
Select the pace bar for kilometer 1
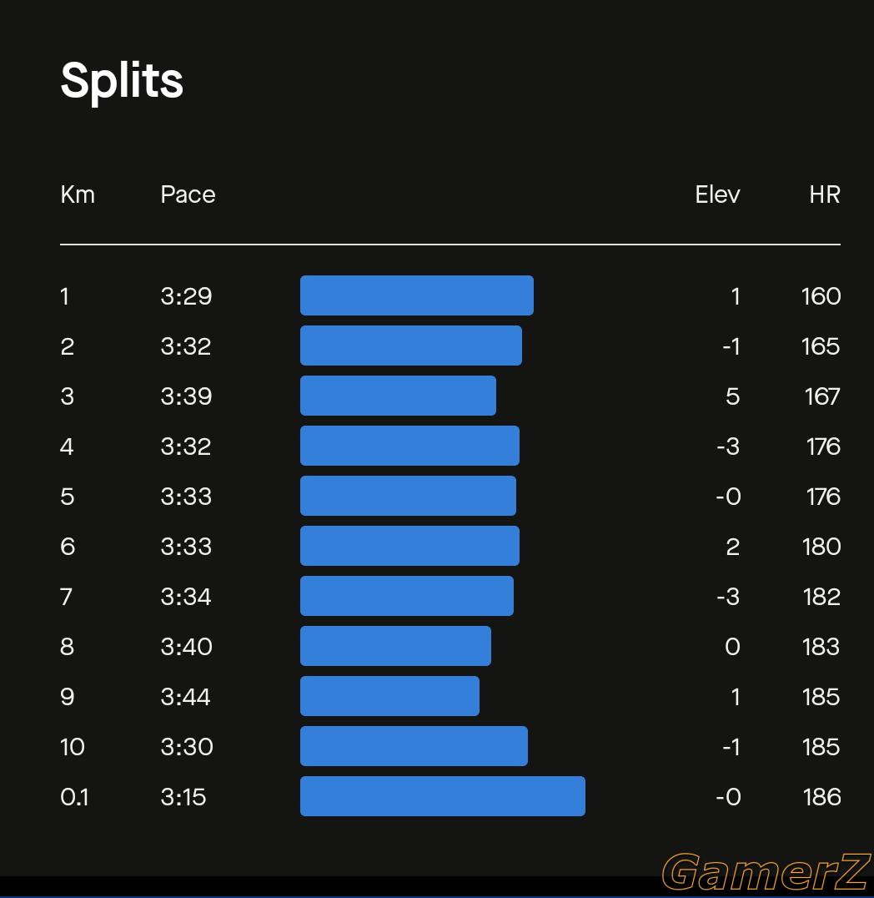click(417, 295)
